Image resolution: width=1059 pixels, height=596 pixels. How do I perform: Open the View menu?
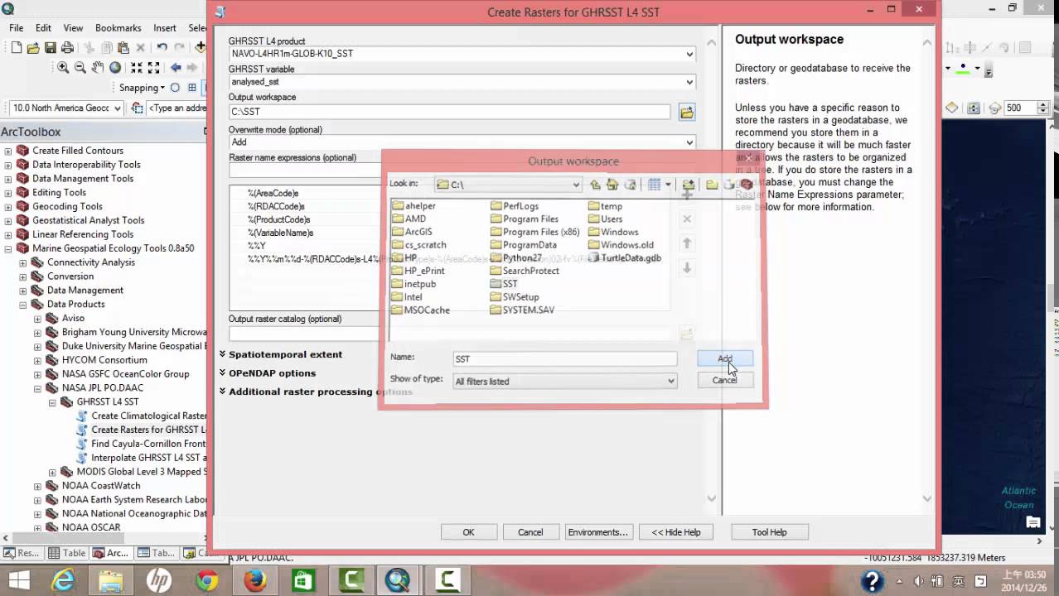click(x=73, y=28)
